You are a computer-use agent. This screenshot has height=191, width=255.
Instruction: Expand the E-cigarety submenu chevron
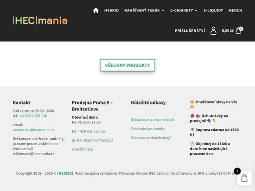pyautogui.click(x=196, y=10)
